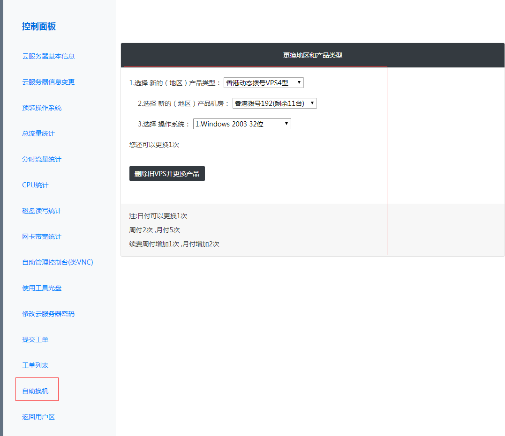Open 磁盘读写统计 in the sidebar
Image resolution: width=505 pixels, height=436 pixels.
click(42, 211)
